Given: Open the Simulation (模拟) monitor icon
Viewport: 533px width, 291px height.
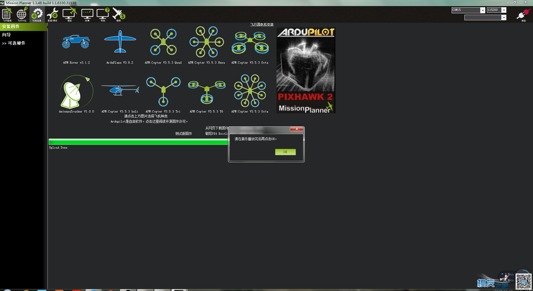Looking at the screenshot, I should (x=69, y=14).
